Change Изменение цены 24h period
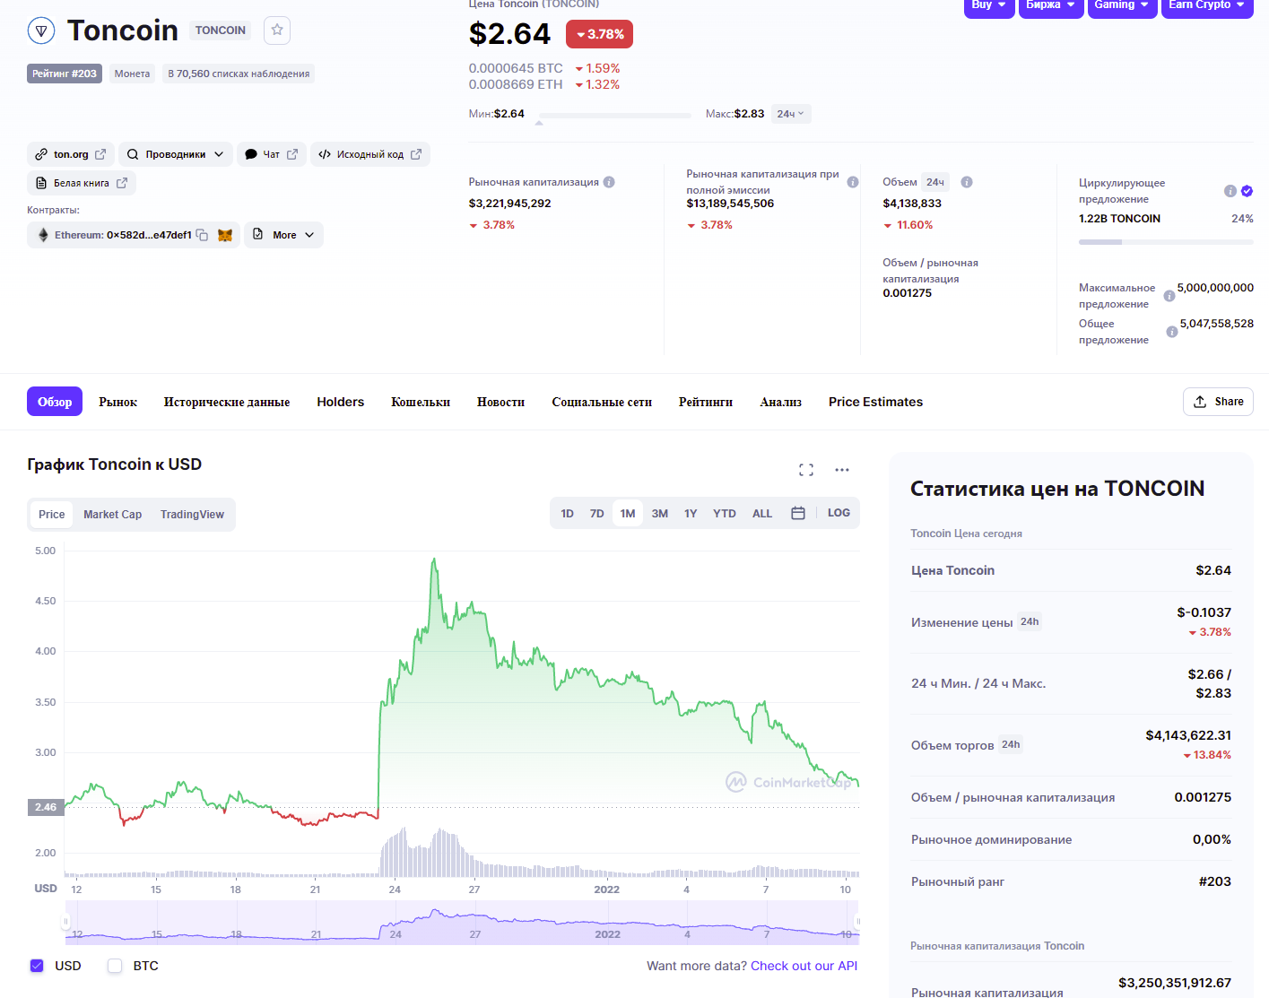This screenshot has height=998, width=1269. coord(1030,621)
